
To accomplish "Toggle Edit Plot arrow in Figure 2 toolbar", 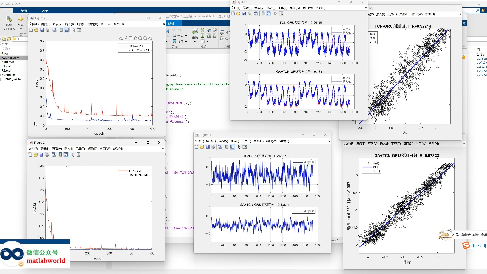I will [x=74, y=30].
